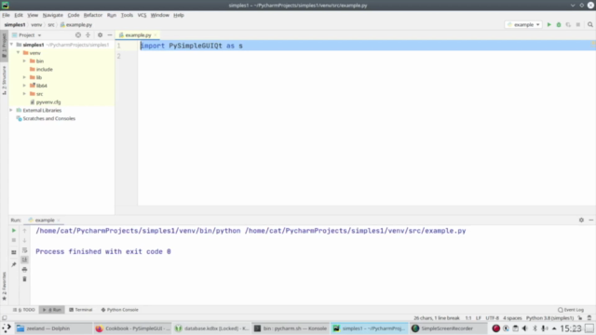Close the example.py editor tab
Screen dimensions: 596x335
156,35
